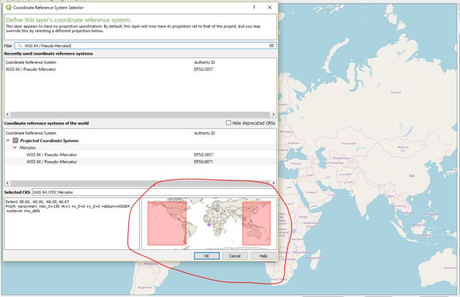Image resolution: width=460 pixels, height=297 pixels.
Task: Click the search magnifier icon in the Filter box
Action: (20, 45)
